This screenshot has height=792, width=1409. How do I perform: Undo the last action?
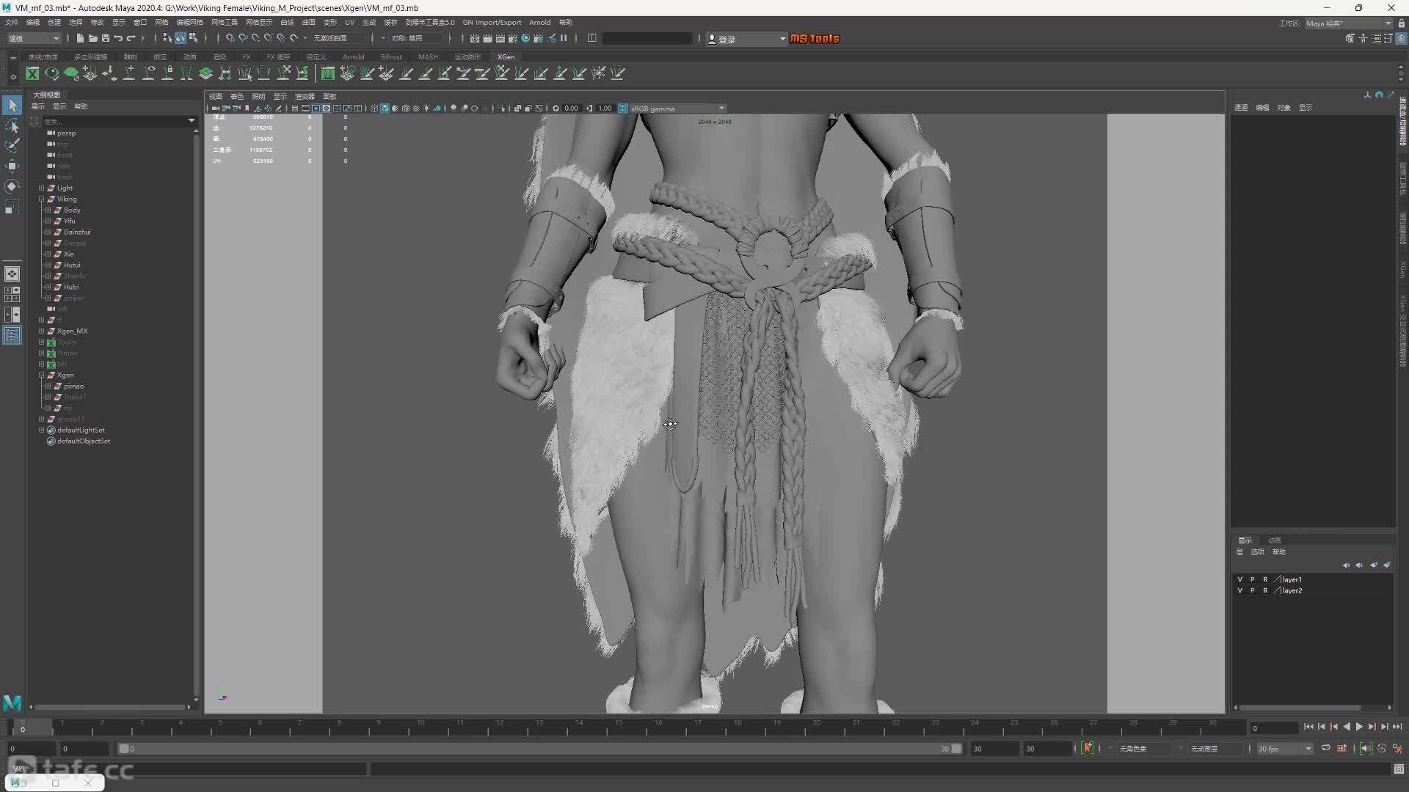[x=118, y=38]
